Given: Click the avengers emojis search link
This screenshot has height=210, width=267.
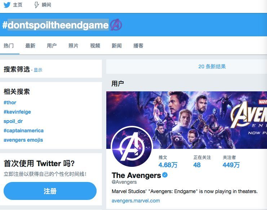Looking at the screenshot, I should (23, 140).
